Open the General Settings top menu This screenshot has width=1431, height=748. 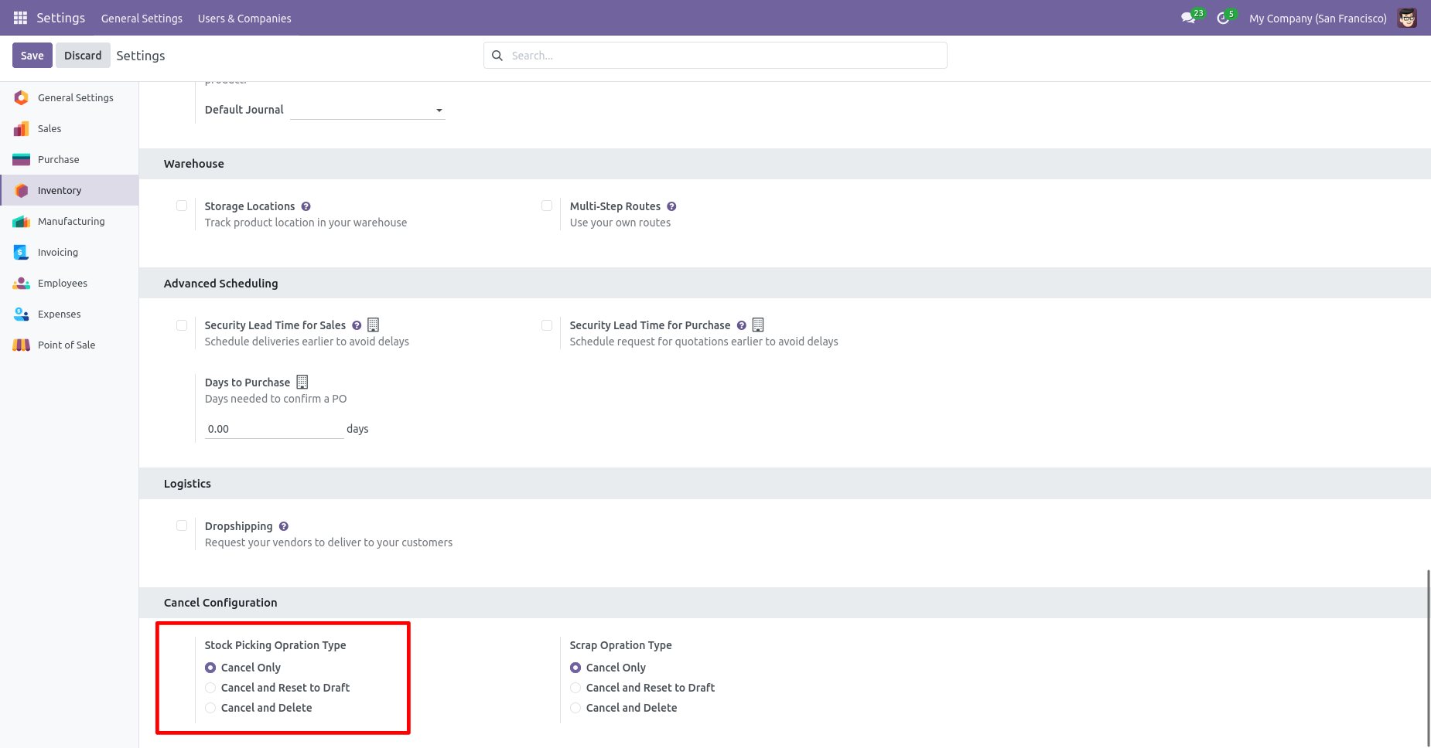pyautogui.click(x=142, y=19)
